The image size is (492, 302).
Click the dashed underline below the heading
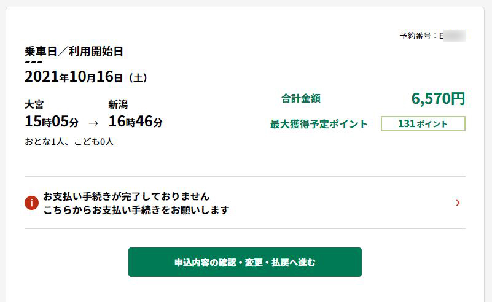point(33,62)
